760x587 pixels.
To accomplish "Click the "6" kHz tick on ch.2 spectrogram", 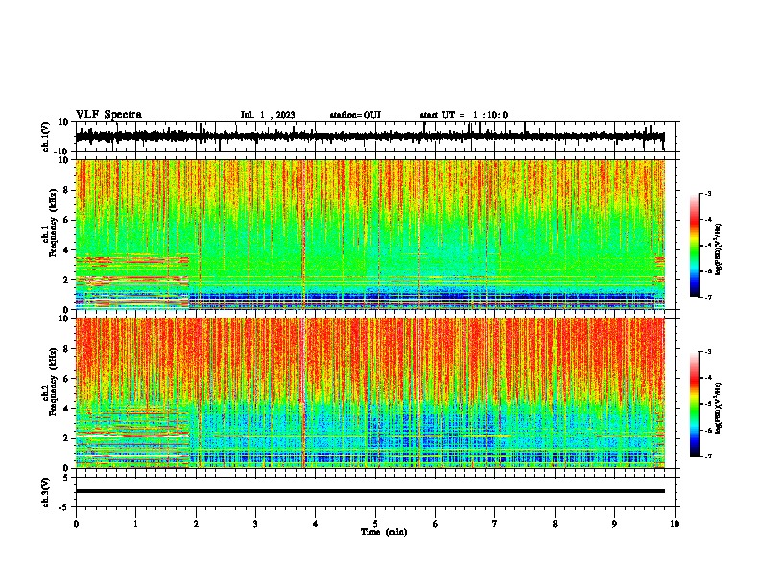I will tap(67, 378).
